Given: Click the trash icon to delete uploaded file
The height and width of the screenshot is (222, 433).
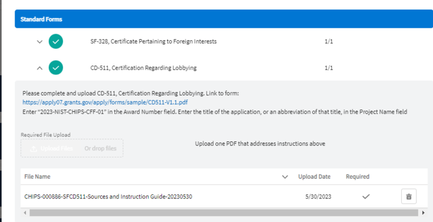Looking at the screenshot, I should [x=409, y=197].
